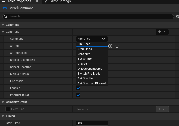Viewport: 179px width, 126px height.
Task: Click the Interrupt Burst property label
Action: click(19, 95)
